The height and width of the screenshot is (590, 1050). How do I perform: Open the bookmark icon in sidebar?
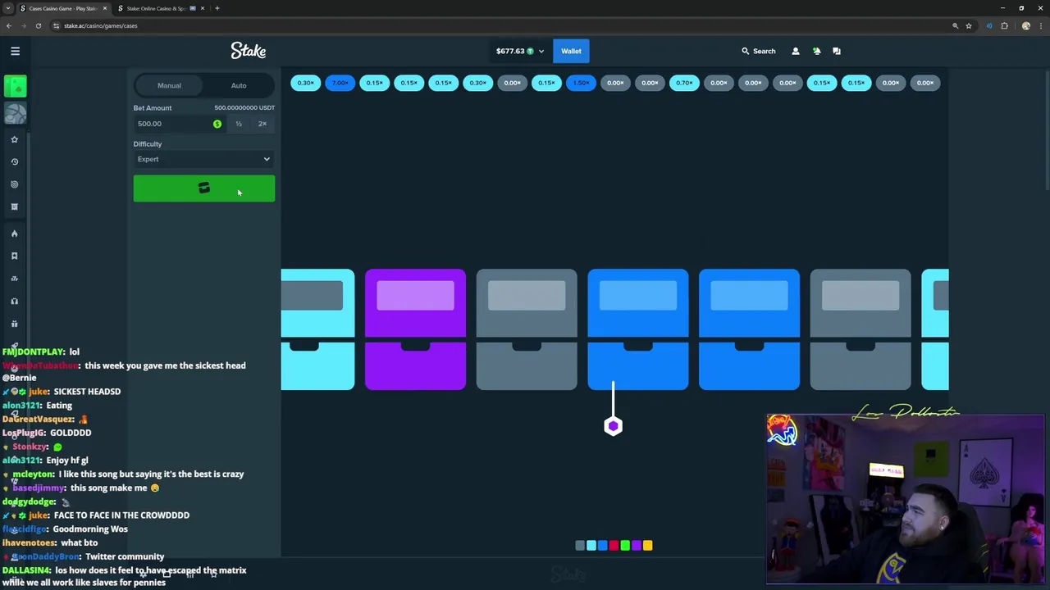[14, 256]
